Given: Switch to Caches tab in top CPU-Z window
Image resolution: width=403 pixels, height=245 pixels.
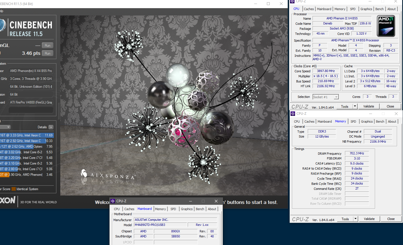Looking at the screenshot, I should pos(309,9).
